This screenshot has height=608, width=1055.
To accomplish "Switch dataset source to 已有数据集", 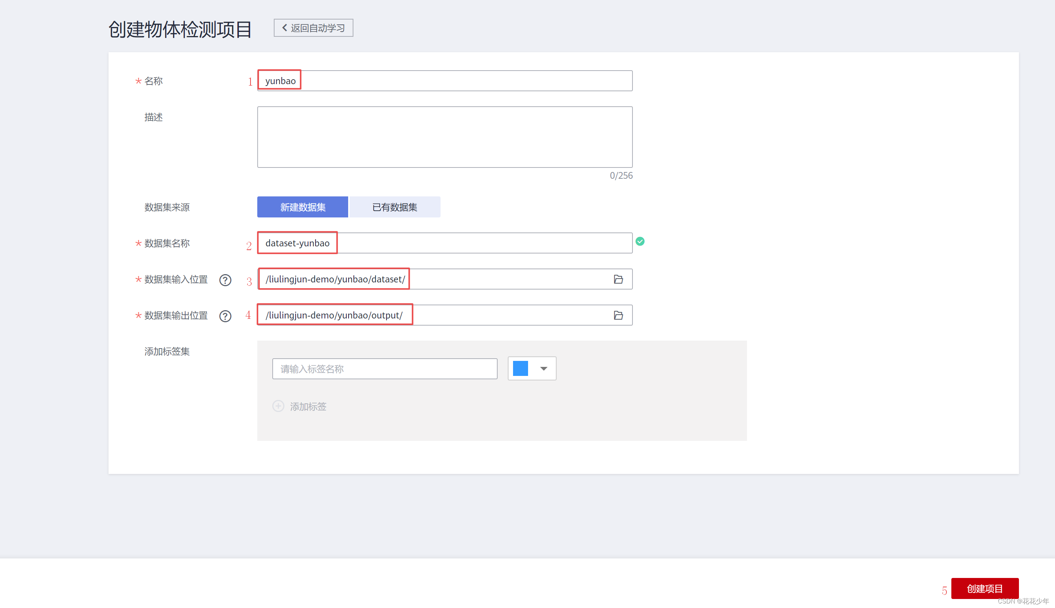I will 394,207.
